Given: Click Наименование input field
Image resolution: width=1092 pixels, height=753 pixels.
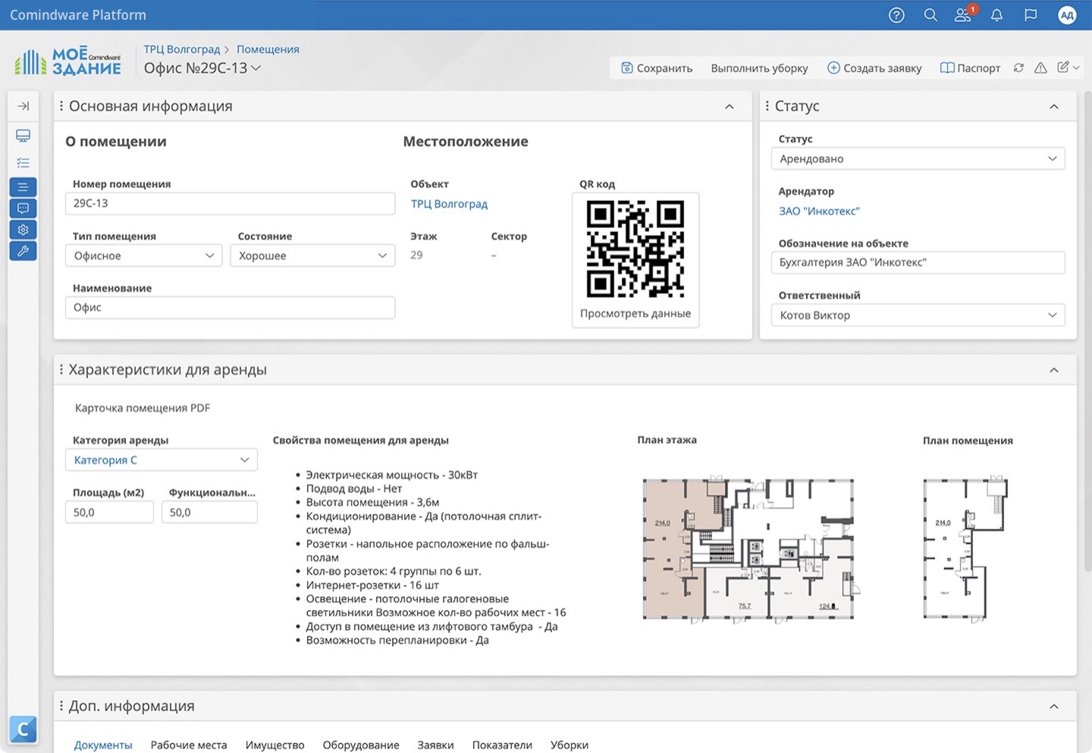Looking at the screenshot, I should pyautogui.click(x=230, y=307).
